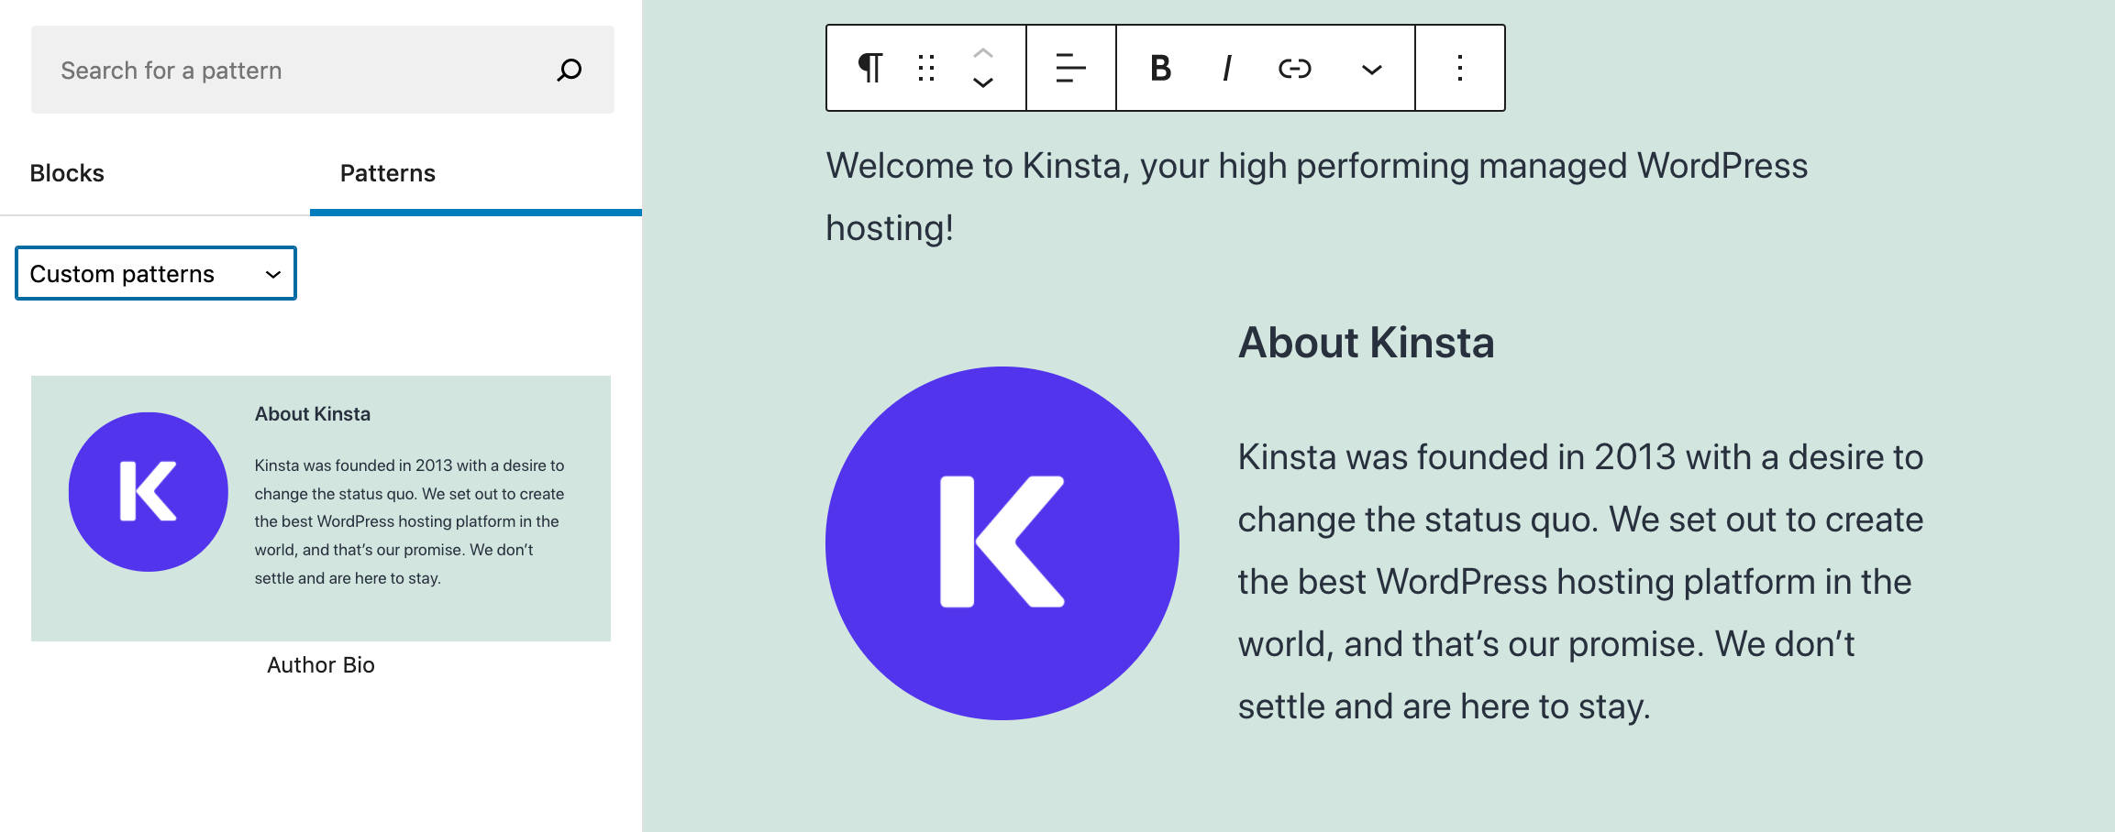Toggle bold formatting
The width and height of the screenshot is (2115, 832).
pos(1160,68)
